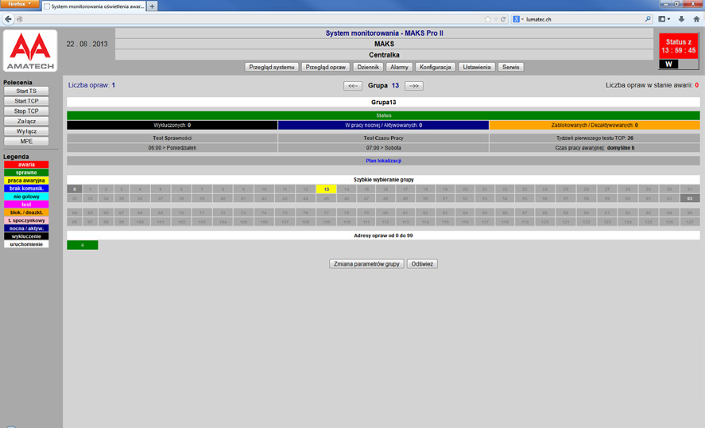Click the cyan nie gotowy legend swatch

pyautogui.click(x=26, y=196)
